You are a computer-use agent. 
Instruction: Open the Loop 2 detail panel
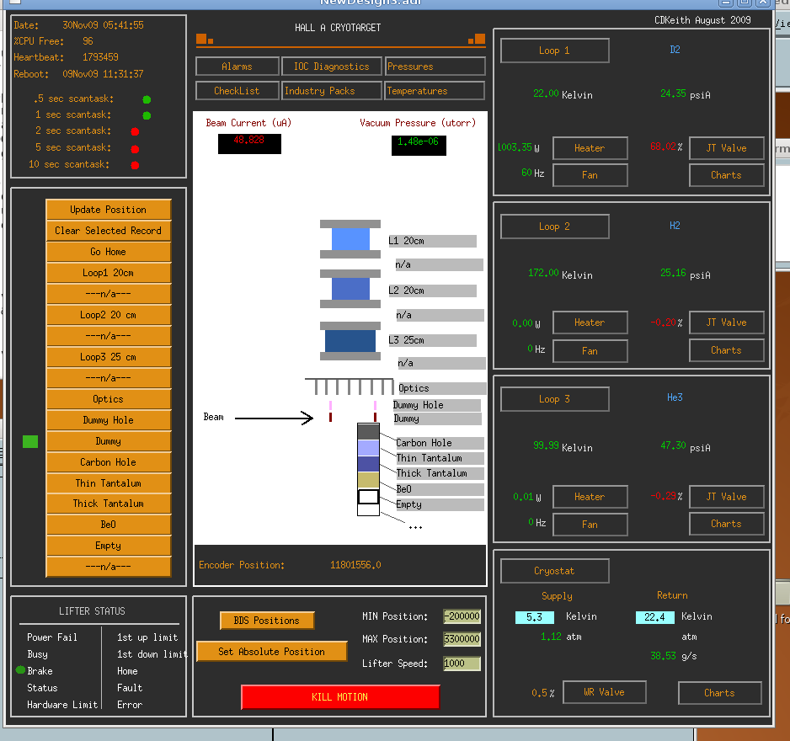coord(555,227)
